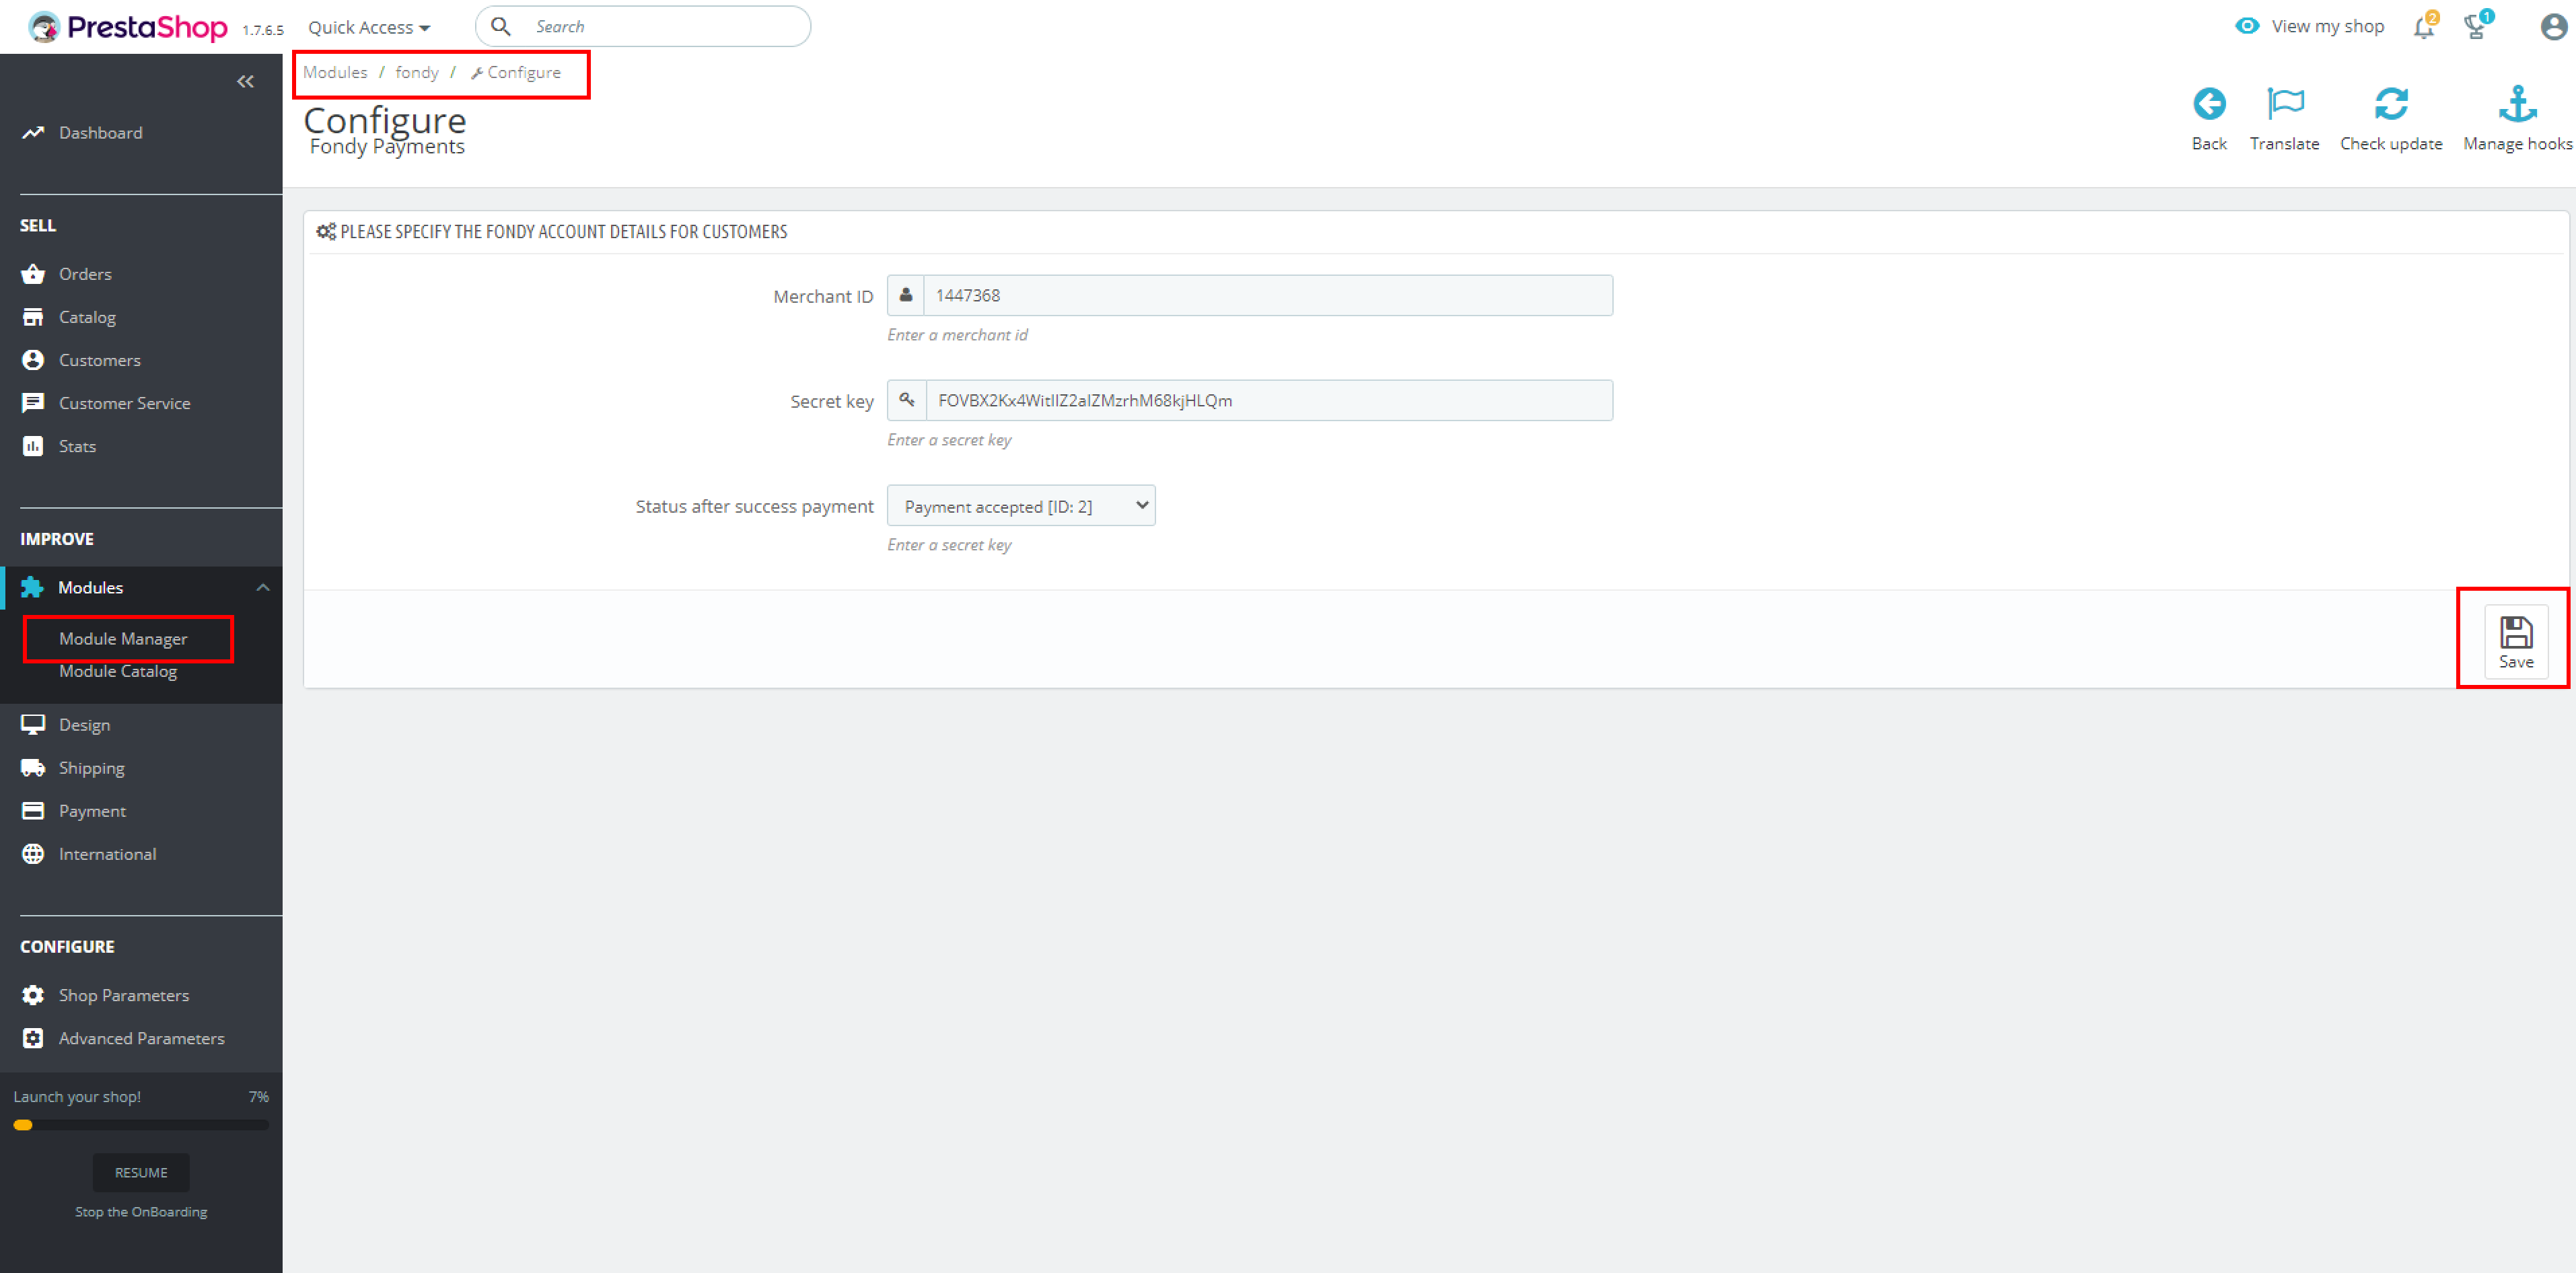Click the Modules puzzle piece icon
The image size is (2576, 1273).
[x=32, y=587]
